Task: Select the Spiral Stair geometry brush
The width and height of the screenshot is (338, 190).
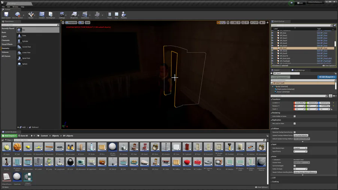Action: (38, 58)
